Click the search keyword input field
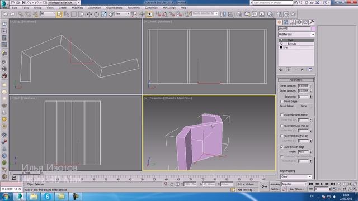This screenshot has width=358, height=201. pyautogui.click(x=272, y=3)
